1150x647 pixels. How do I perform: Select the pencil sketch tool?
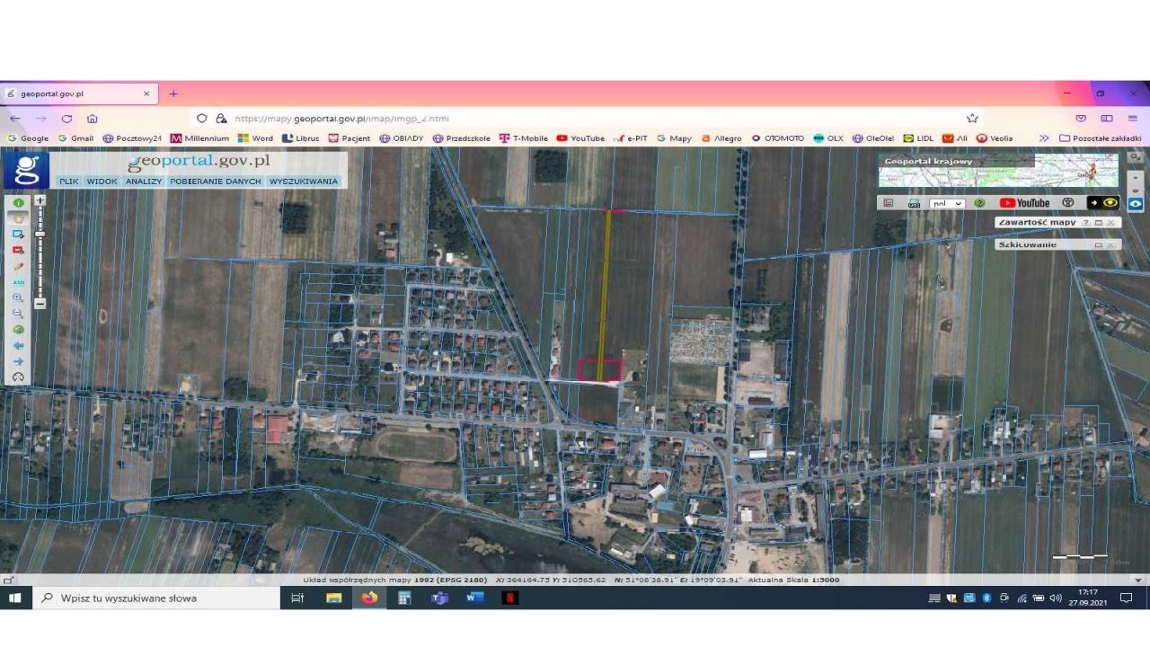pyautogui.click(x=18, y=267)
